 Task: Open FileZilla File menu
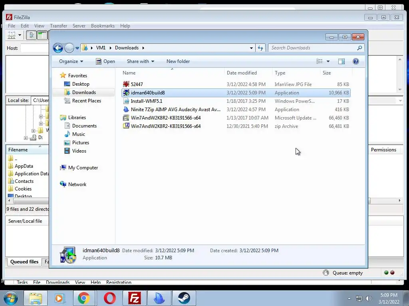pyautogui.click(x=12, y=26)
